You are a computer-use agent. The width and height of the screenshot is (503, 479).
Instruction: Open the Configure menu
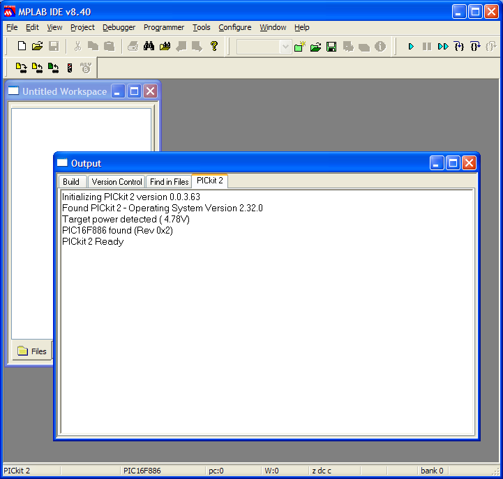[235, 28]
